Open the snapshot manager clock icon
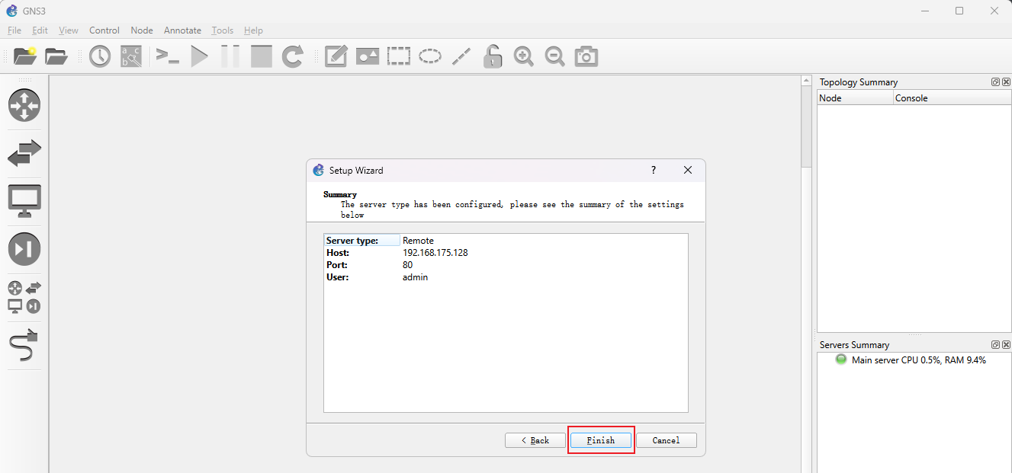This screenshot has width=1012, height=473. (x=100, y=56)
